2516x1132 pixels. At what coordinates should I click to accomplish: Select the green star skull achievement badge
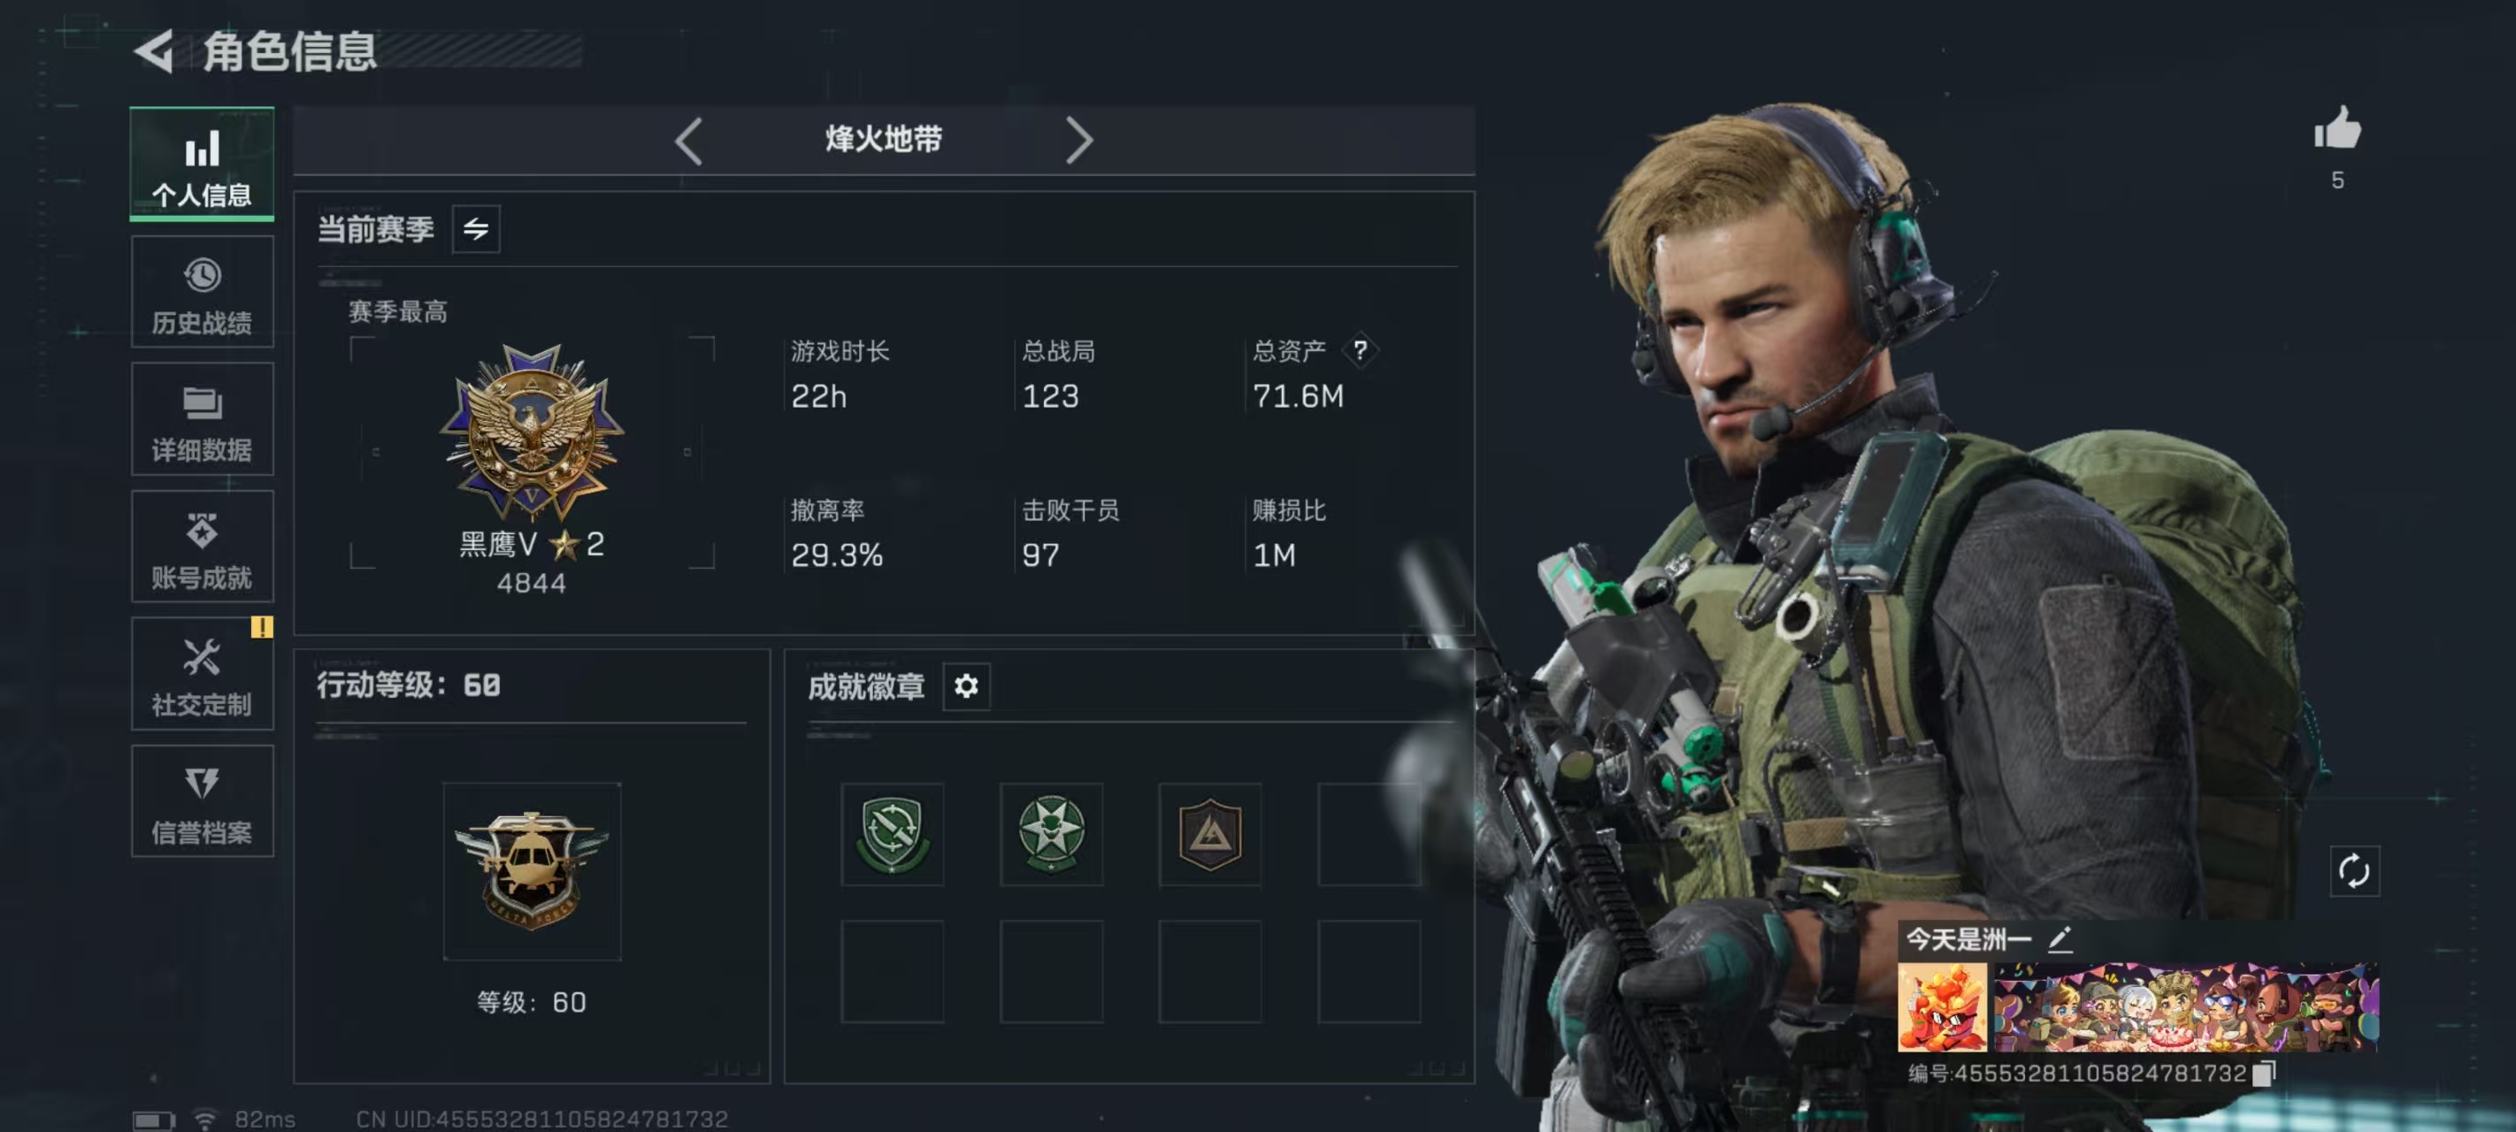(x=1051, y=834)
